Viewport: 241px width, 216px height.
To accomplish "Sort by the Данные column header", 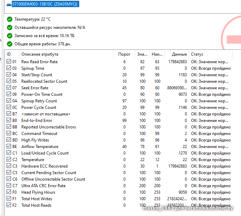I will click(177, 54).
